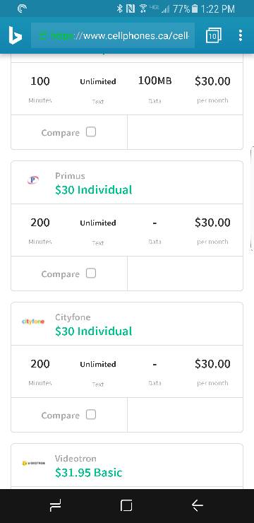Open Primus $30 Individual plan link
This screenshot has width=254, height=523.
(94, 190)
